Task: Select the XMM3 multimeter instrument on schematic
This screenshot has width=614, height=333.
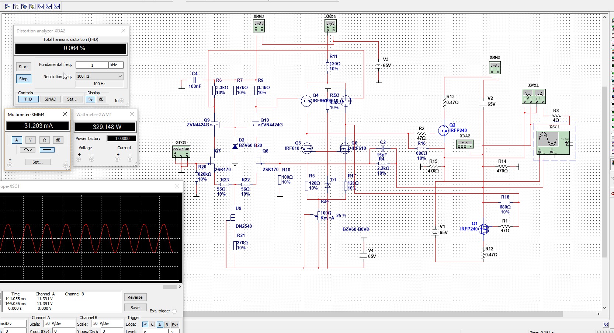Action: (259, 26)
